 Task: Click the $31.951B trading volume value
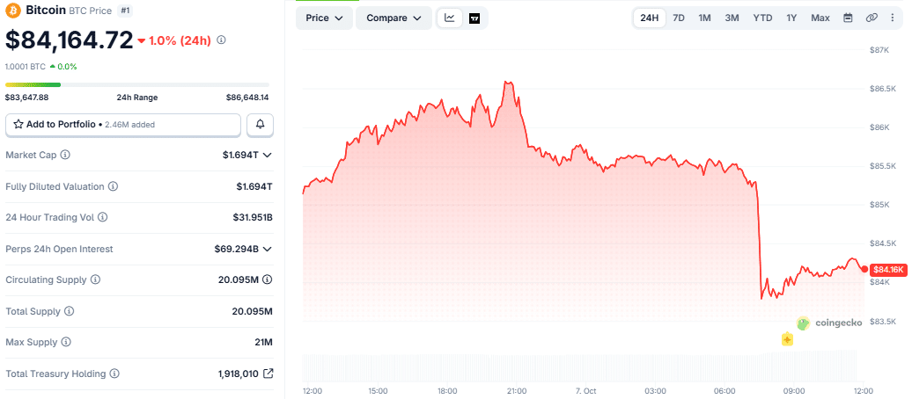253,217
